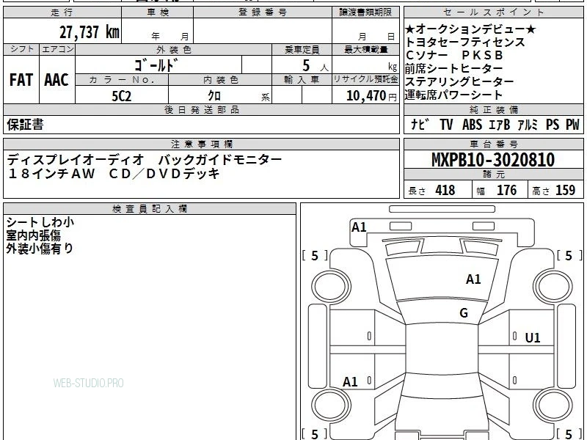The width and height of the screenshot is (587, 440).
Task: Select the FAT transmission value
Action: (x=21, y=80)
